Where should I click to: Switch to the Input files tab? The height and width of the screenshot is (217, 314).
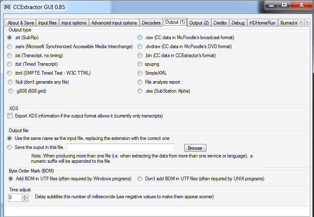coord(47,23)
